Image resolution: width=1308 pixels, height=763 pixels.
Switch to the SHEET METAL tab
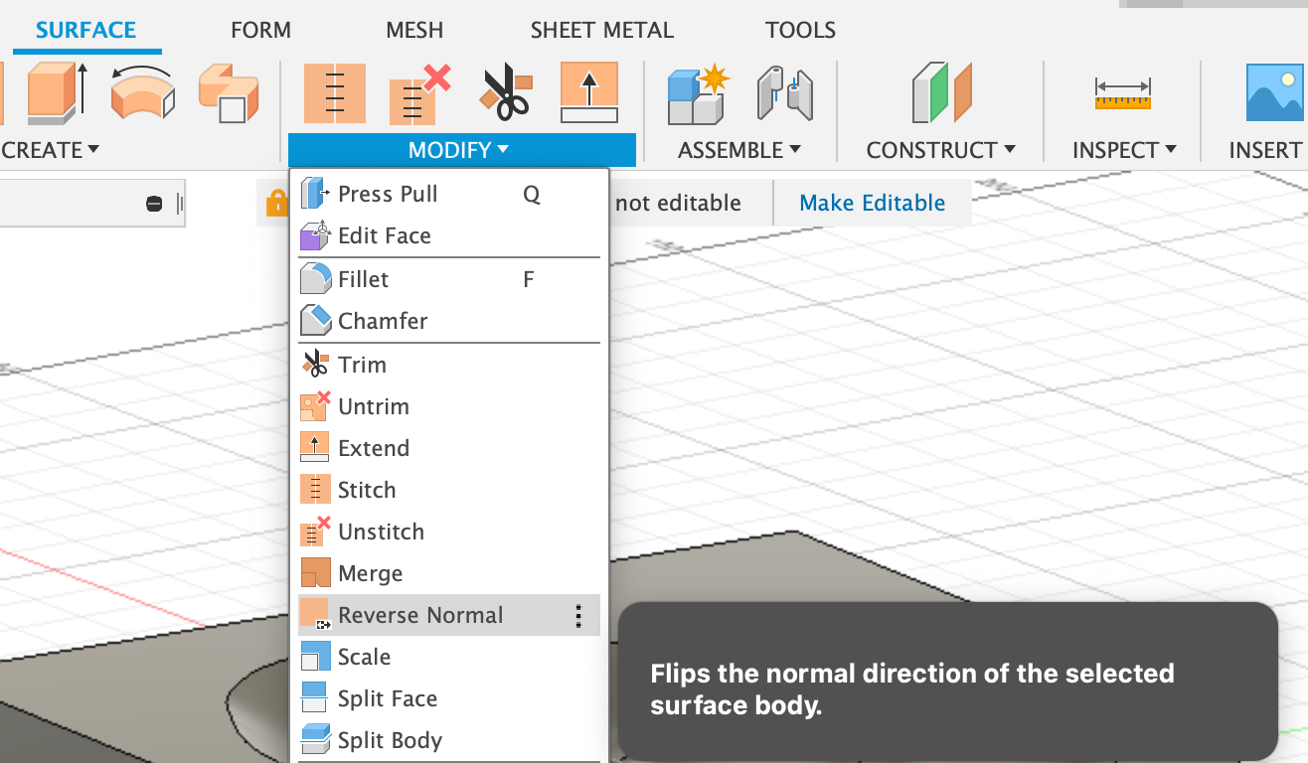(601, 30)
